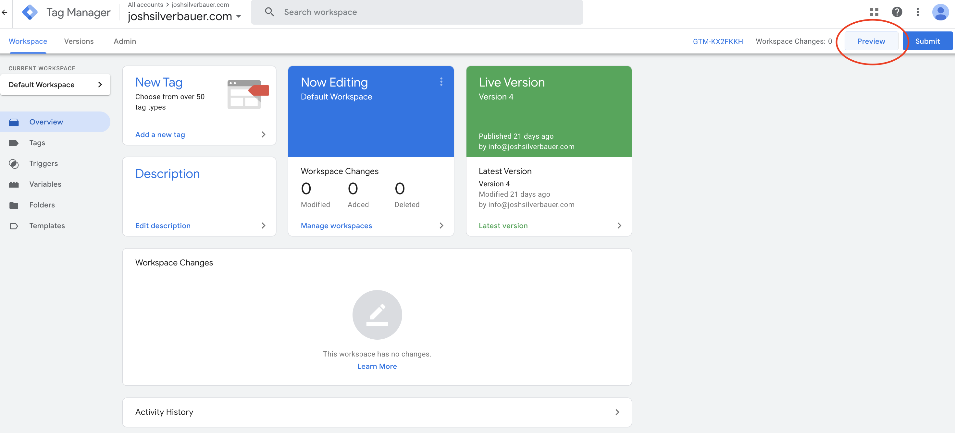Click into the Search workspace field
955x433 pixels.
(417, 12)
